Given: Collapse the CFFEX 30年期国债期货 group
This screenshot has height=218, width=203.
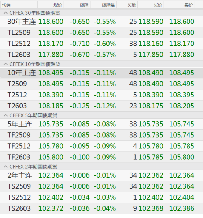Looking at the screenshot, I should pos(5,13).
